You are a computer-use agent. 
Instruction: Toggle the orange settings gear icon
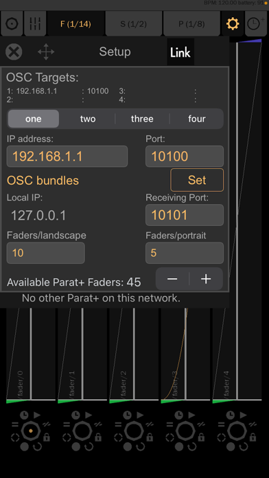[233, 23]
